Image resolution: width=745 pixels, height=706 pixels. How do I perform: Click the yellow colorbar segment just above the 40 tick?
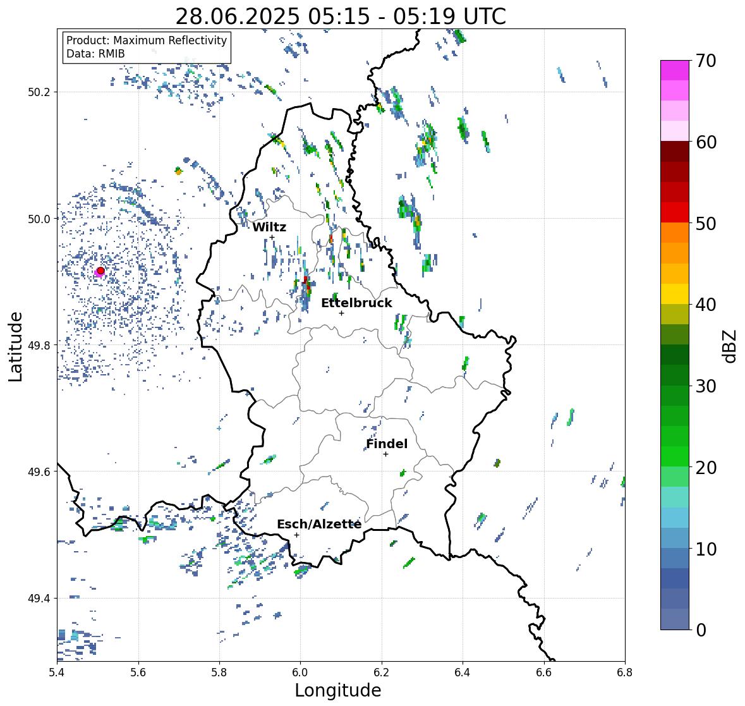point(675,294)
